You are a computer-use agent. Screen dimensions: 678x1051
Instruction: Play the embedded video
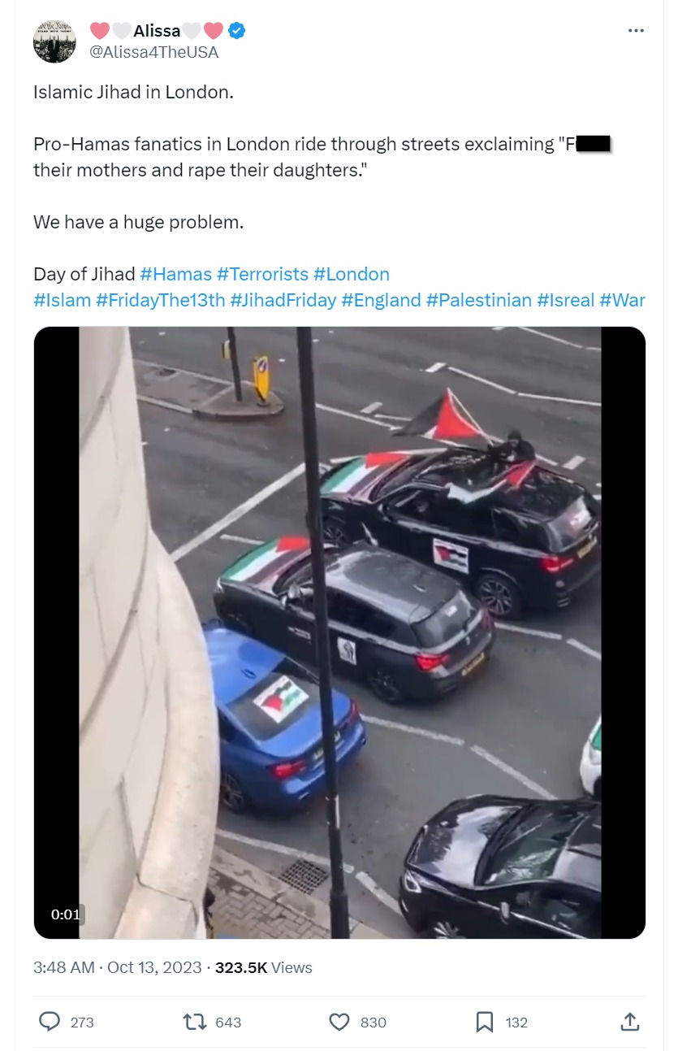coord(339,632)
